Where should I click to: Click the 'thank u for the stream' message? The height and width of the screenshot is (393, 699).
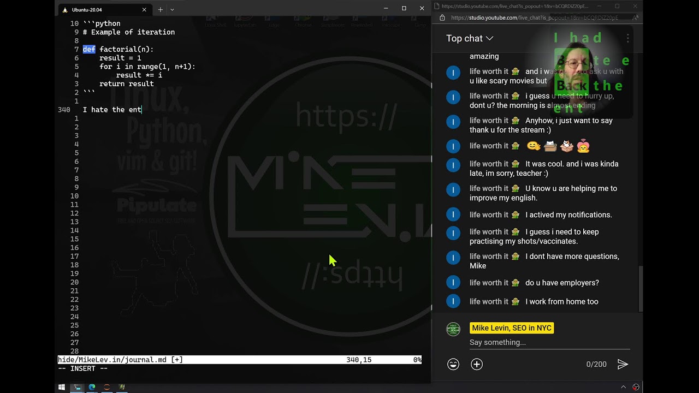[x=541, y=125]
